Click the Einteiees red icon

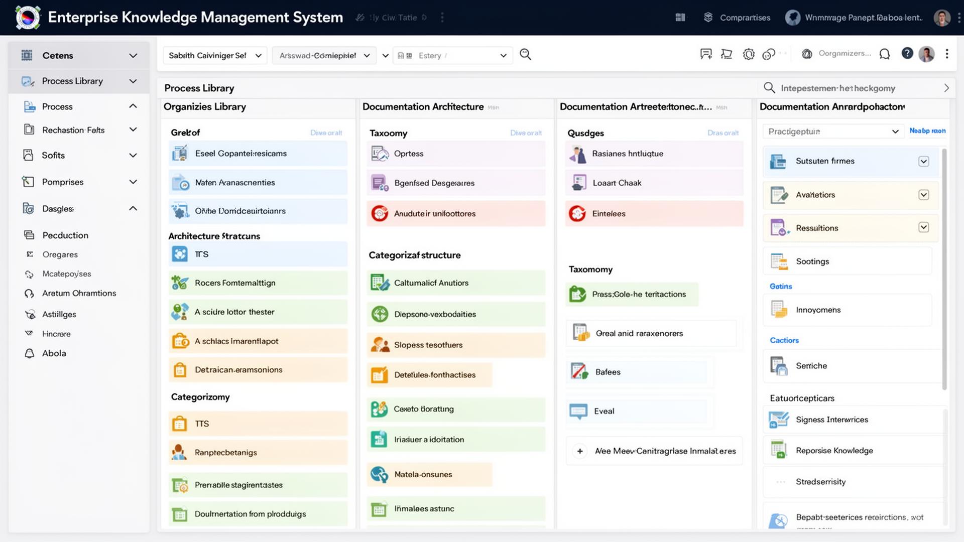(577, 213)
